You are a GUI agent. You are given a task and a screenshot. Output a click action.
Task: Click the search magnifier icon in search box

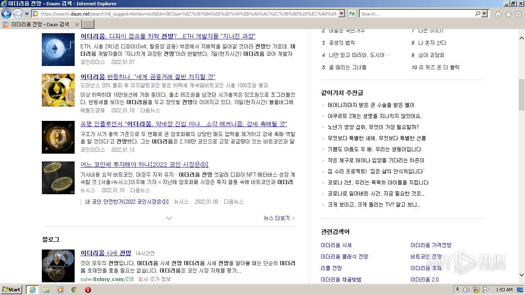tap(477, 14)
